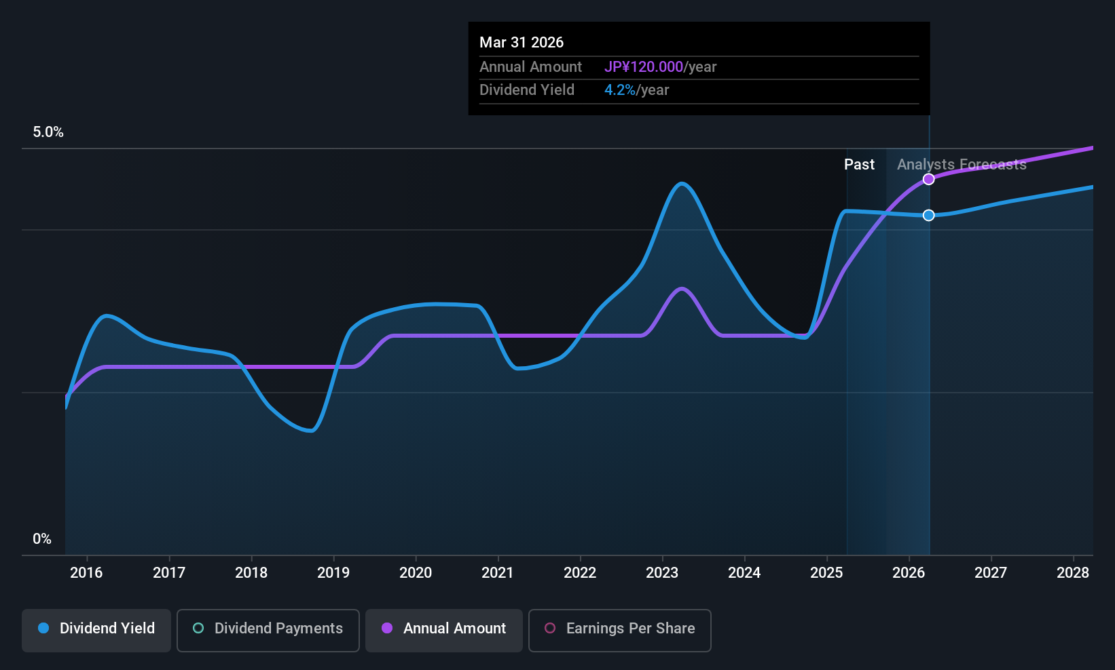The height and width of the screenshot is (670, 1115).
Task: Toggle the Annual Amount series
Action: pyautogui.click(x=444, y=630)
